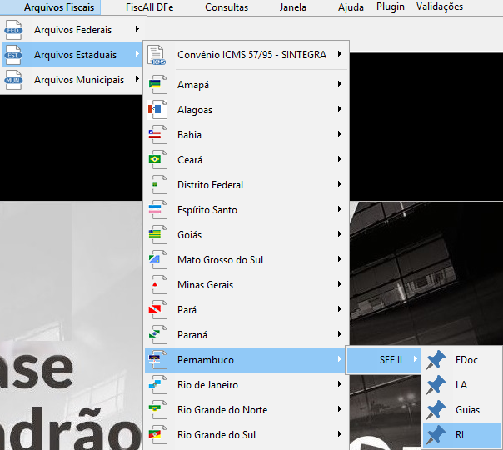This screenshot has height=450, width=503.
Task: Open the Consultas menu
Action: 227,7
